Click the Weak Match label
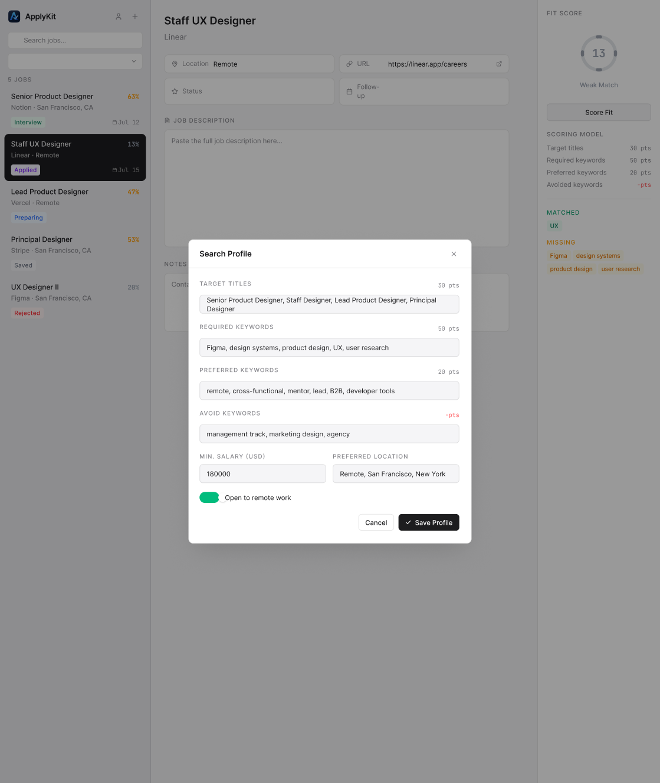 click(x=599, y=85)
